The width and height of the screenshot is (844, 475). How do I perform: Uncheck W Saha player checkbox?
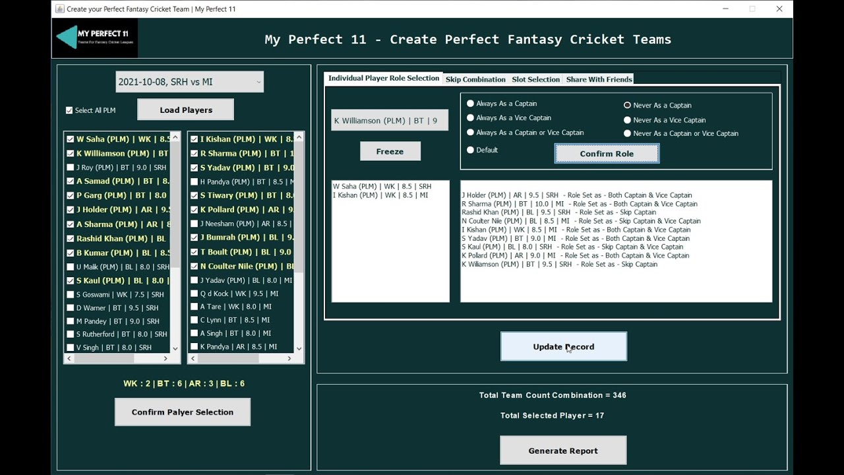[71, 139]
